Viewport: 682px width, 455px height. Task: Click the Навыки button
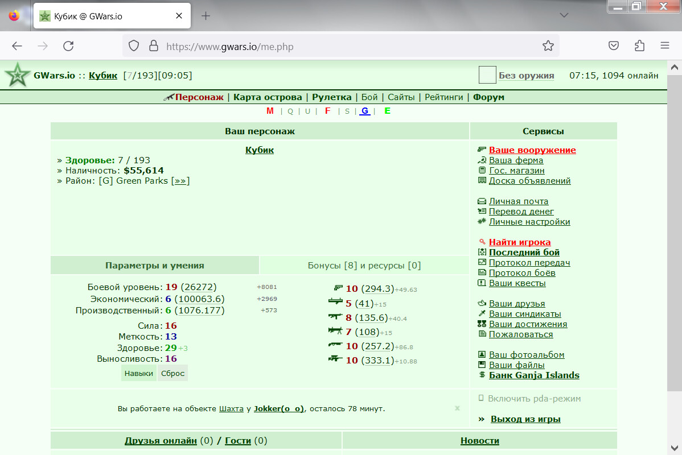pos(139,373)
